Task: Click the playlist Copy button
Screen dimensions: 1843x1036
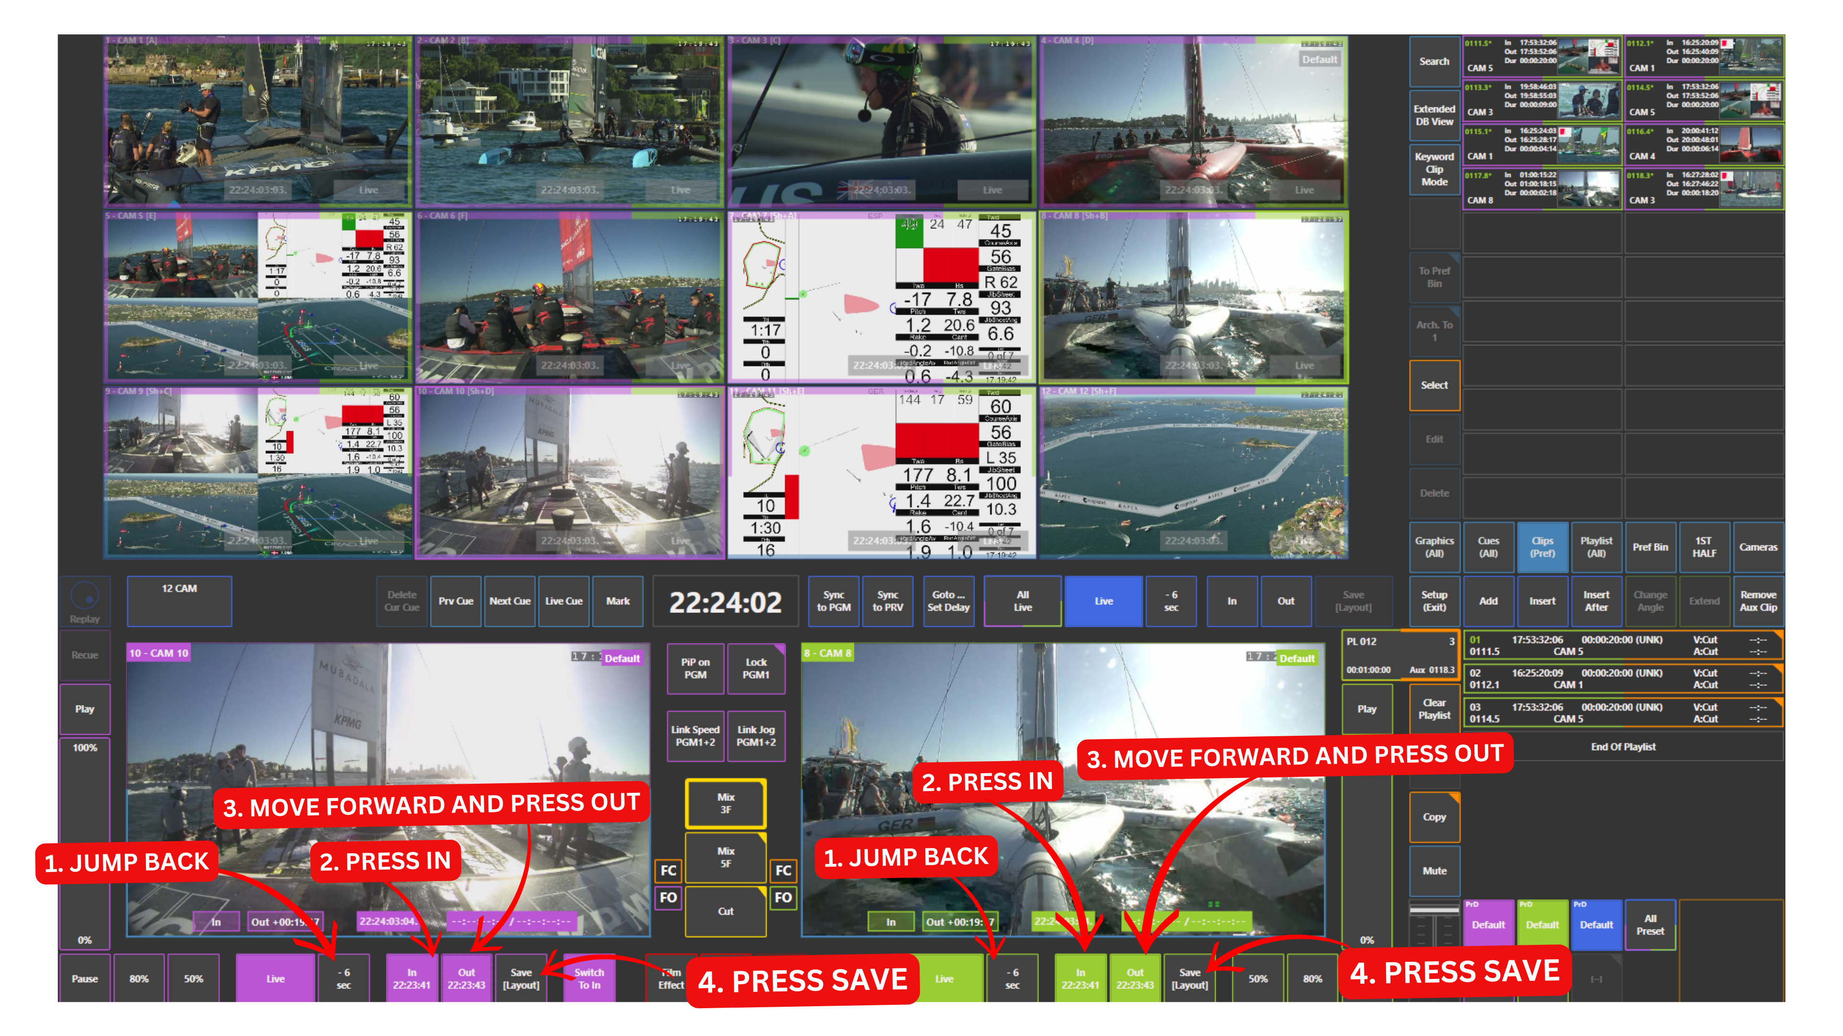Action: [1434, 817]
